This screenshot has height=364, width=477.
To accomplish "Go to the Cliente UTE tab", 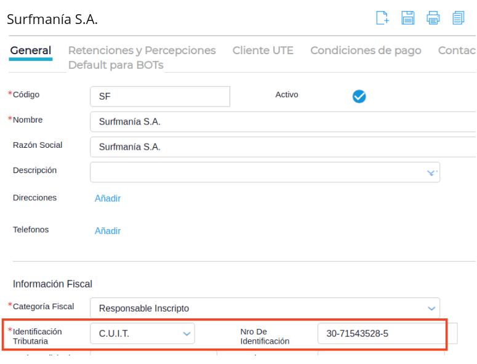I will pos(263,51).
